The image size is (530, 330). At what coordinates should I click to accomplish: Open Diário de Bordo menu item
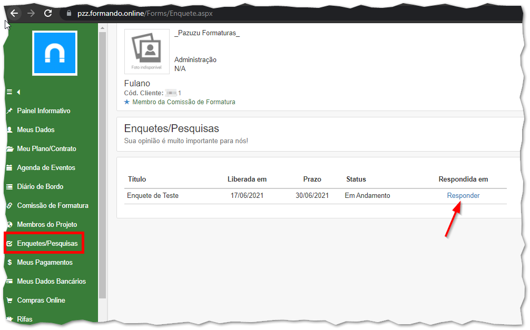(40, 186)
